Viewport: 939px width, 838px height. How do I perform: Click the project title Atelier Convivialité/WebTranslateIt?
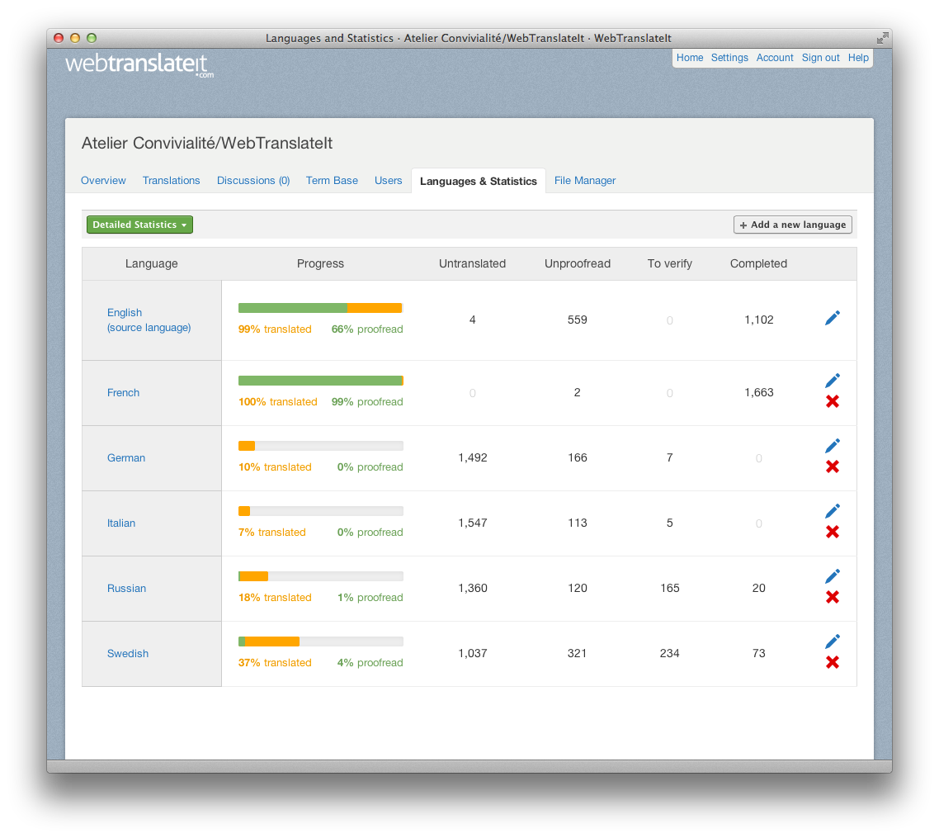tap(206, 143)
